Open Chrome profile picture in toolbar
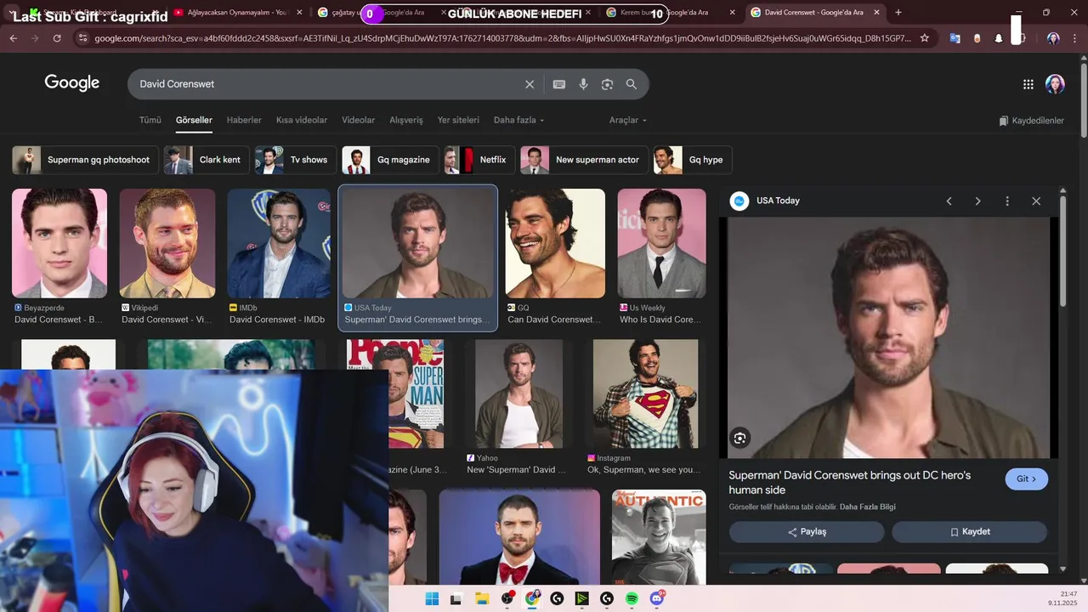 click(1053, 38)
